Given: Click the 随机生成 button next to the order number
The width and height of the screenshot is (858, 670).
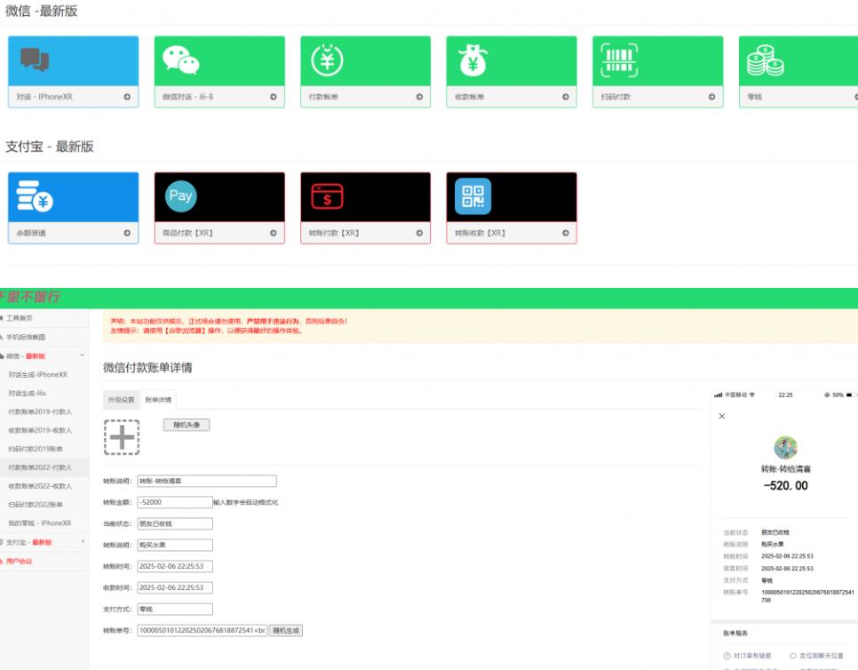Looking at the screenshot, I should [286, 631].
